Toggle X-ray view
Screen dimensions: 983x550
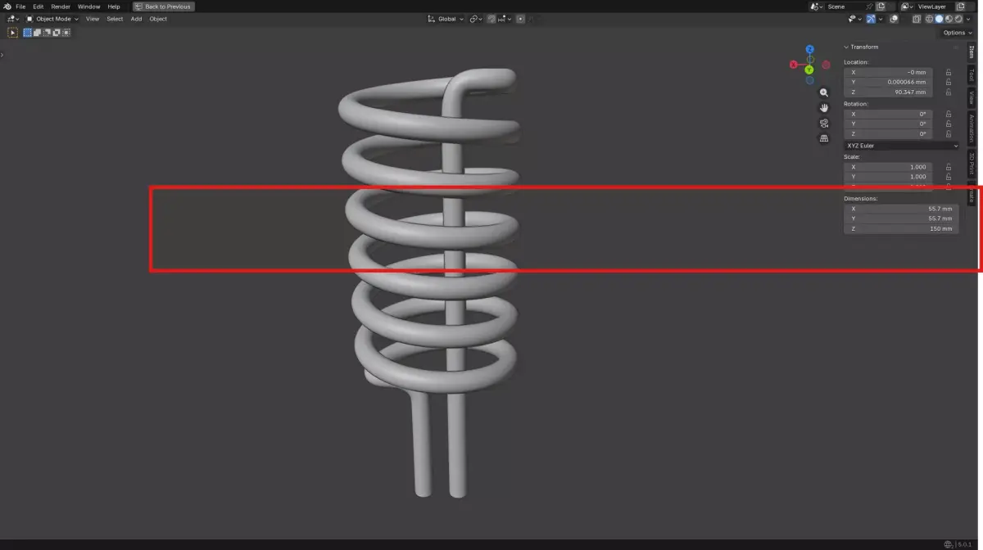917,19
